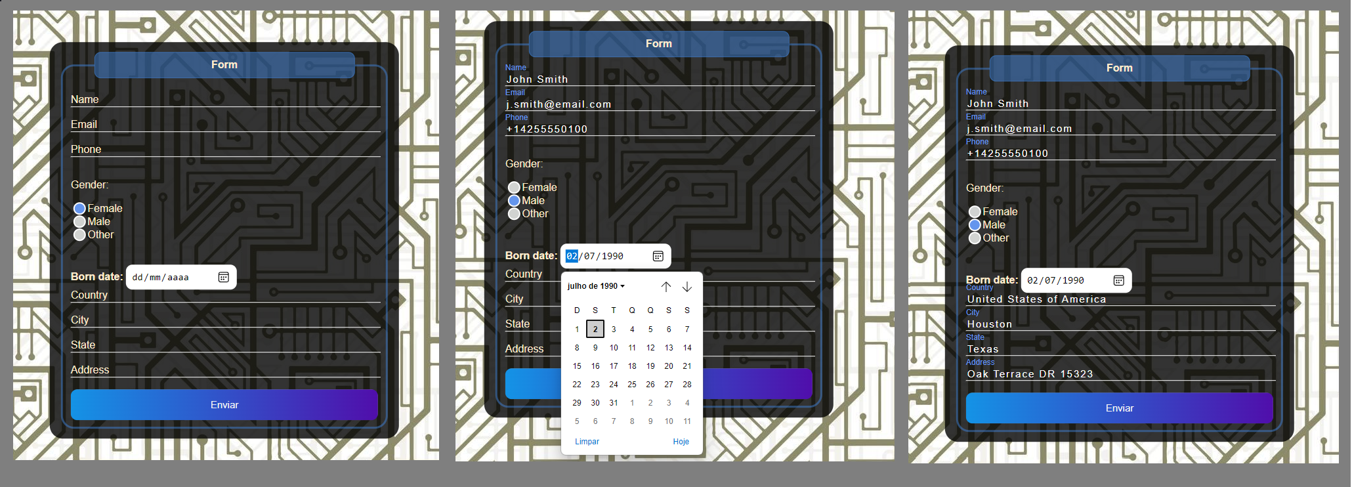Image resolution: width=1352 pixels, height=487 pixels.
Task: Click the Email field in left form
Action: click(x=225, y=125)
